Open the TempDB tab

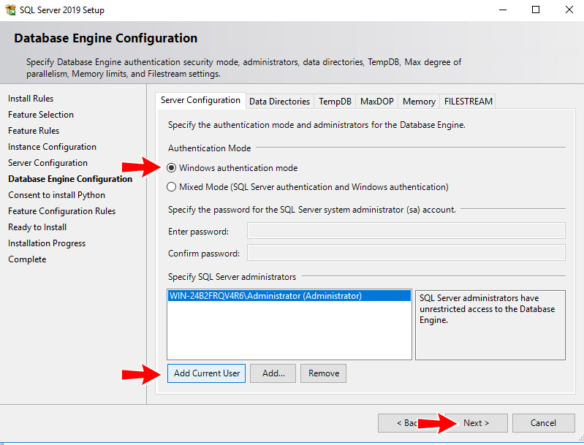[335, 102]
